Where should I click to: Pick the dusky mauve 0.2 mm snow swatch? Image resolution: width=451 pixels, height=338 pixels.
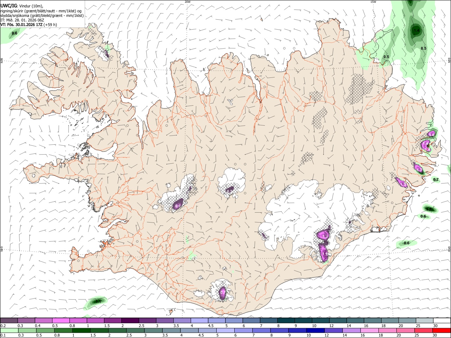point(9,320)
